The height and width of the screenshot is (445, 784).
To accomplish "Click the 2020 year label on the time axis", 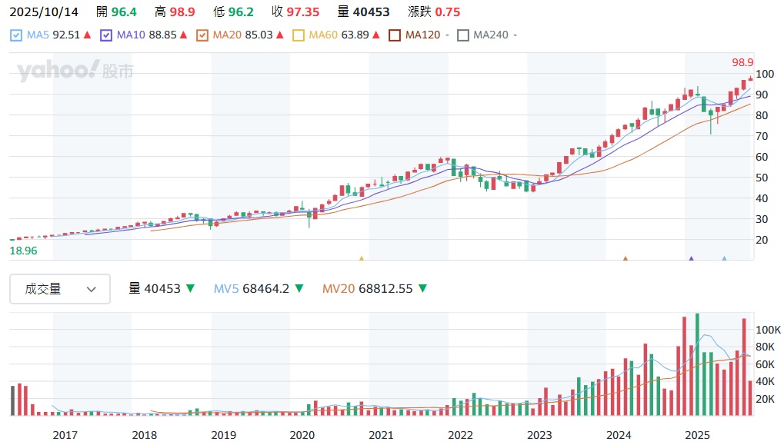I will [302, 435].
